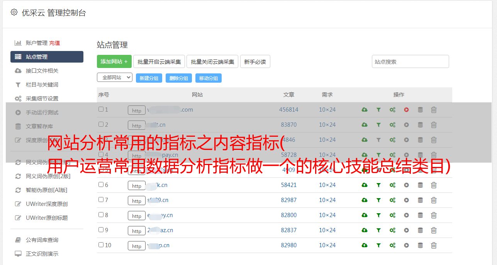Click cloud upload icon in row 82800
Screen dimensions: 497x265
coord(365,215)
